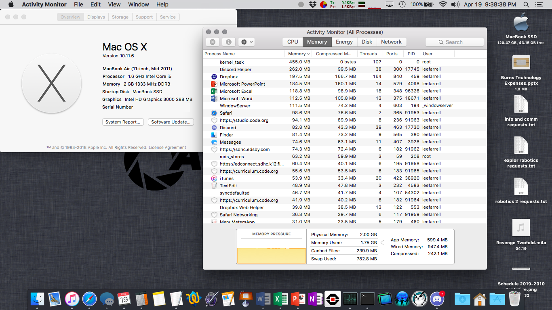Open Terminal from the Dock

point(368,299)
